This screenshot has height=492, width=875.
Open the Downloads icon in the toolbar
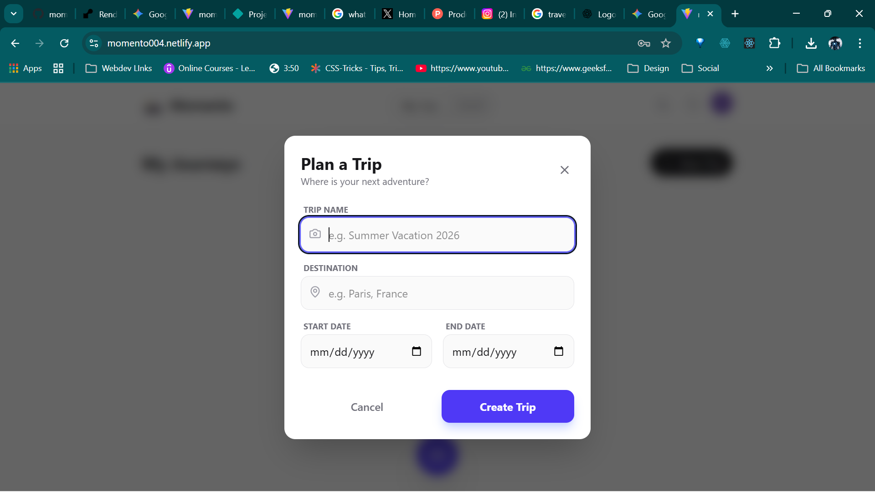pyautogui.click(x=811, y=43)
